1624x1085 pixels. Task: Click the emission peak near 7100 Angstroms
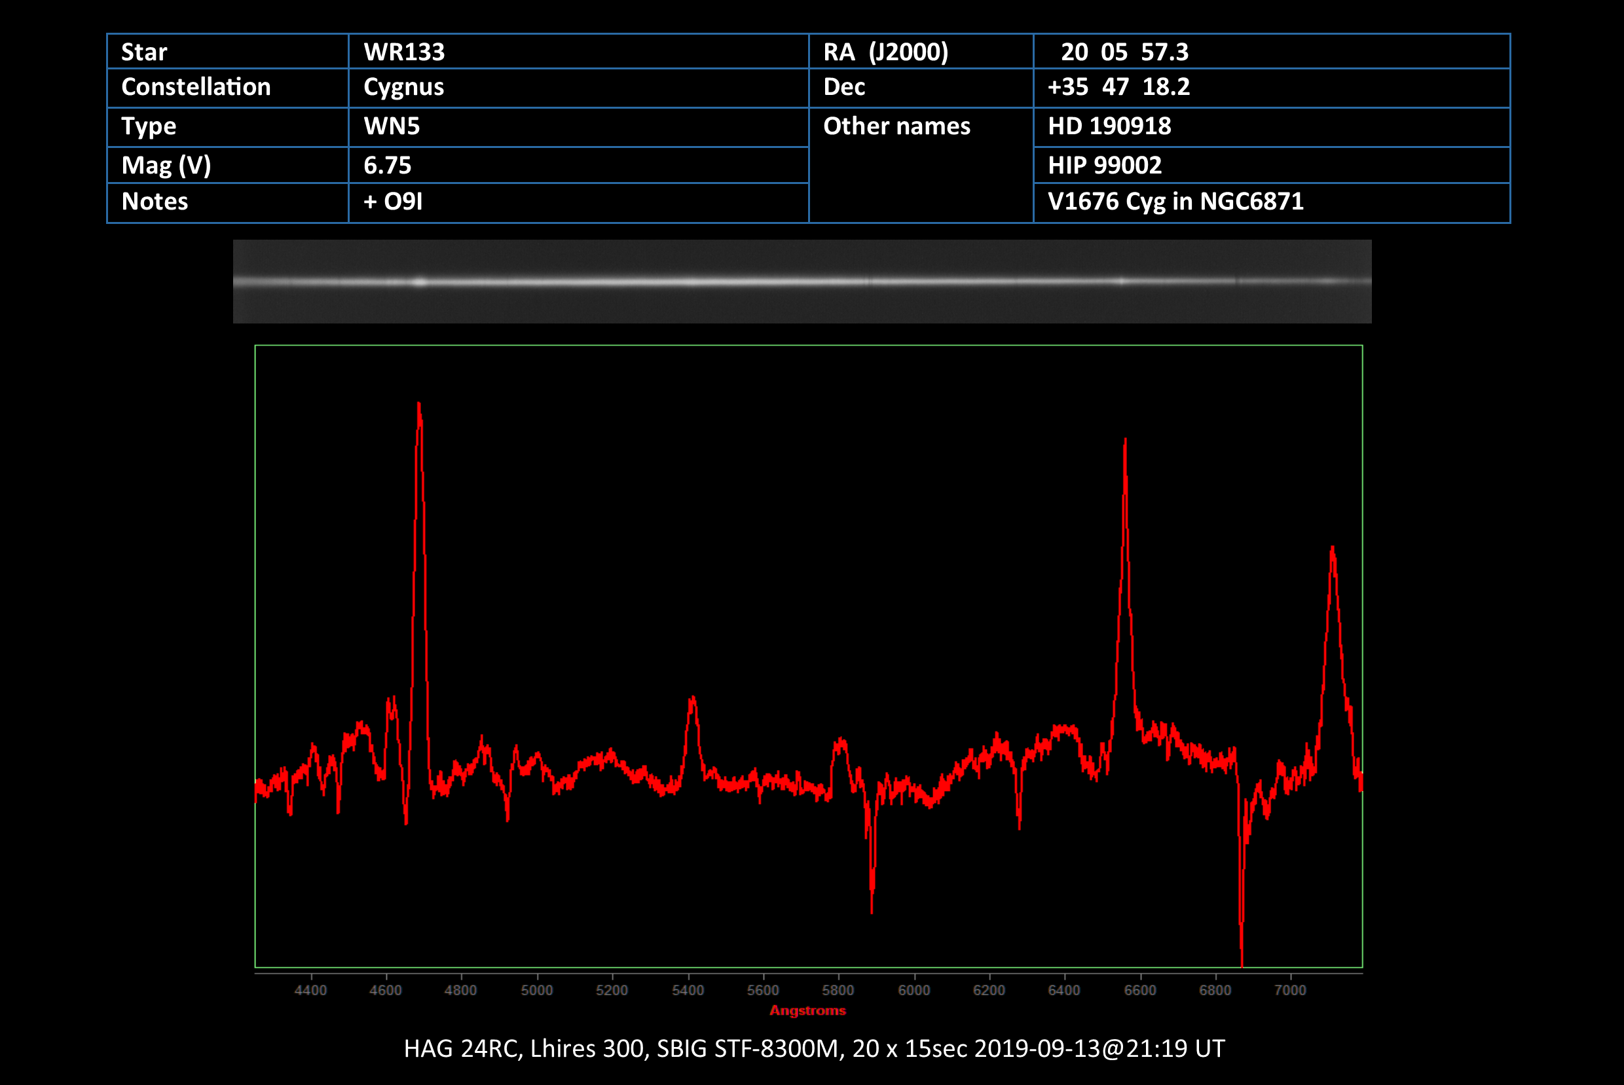click(1332, 553)
